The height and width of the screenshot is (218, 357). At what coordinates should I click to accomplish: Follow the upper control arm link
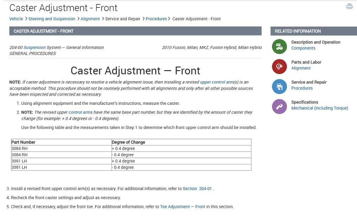[216, 82]
